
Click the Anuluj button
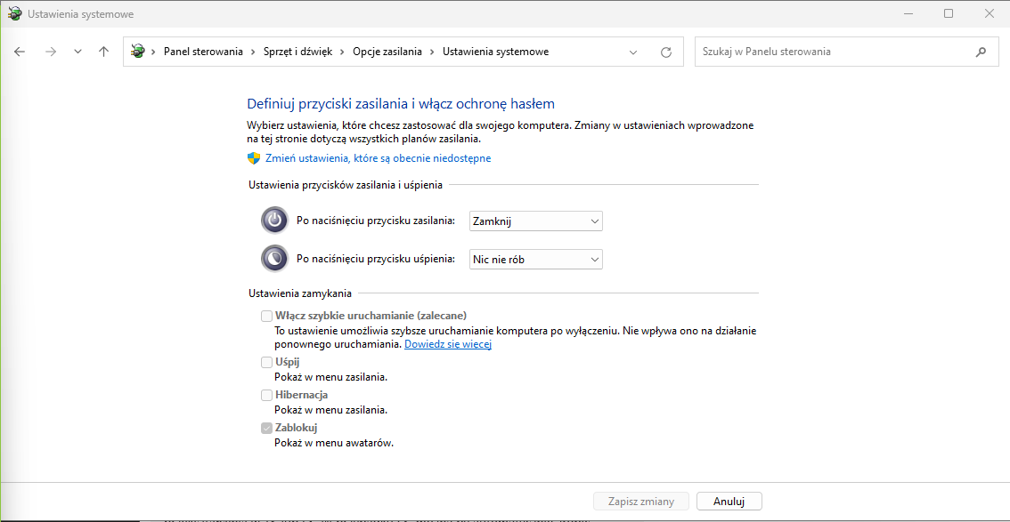729,502
